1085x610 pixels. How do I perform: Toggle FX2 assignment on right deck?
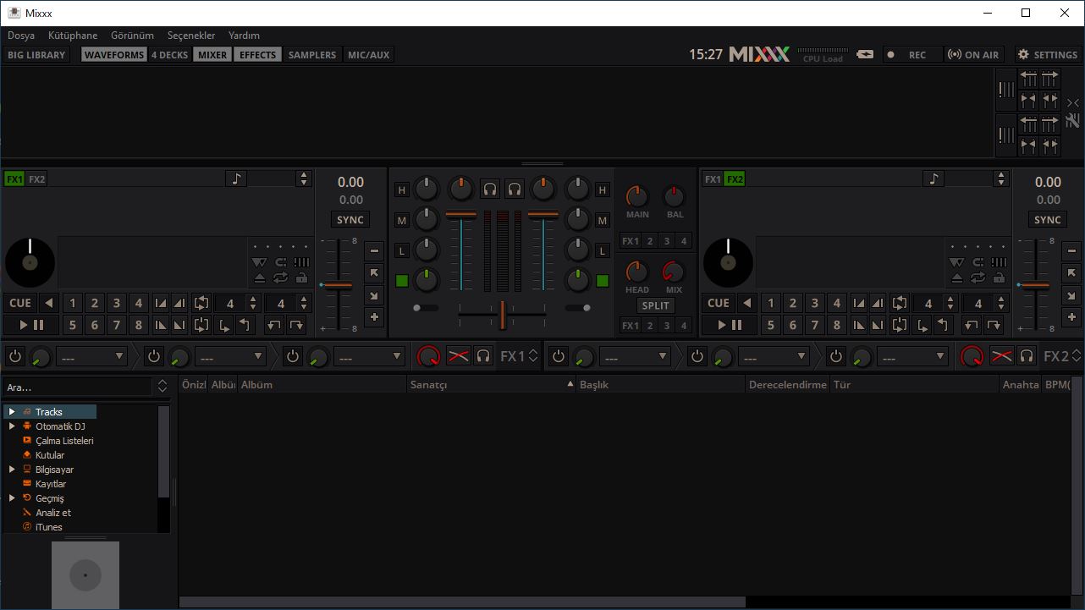click(735, 179)
